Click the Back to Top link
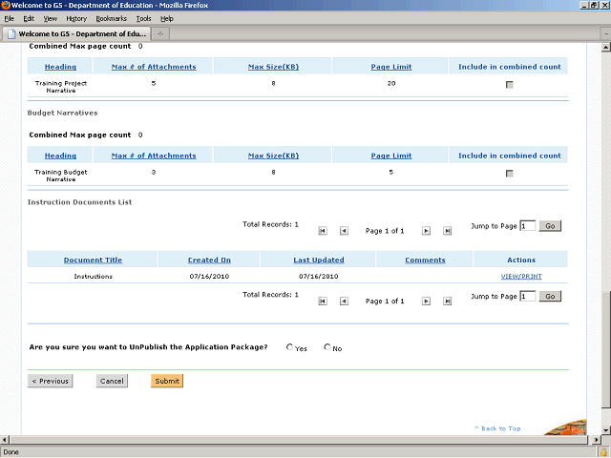 click(x=500, y=428)
